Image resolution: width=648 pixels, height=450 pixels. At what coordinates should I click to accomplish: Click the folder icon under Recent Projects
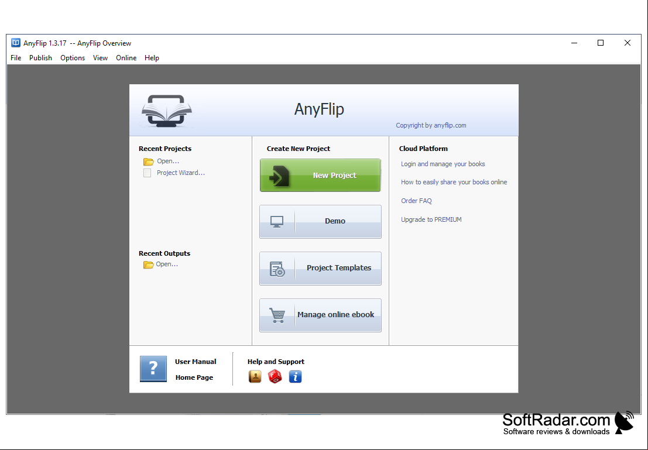(148, 162)
